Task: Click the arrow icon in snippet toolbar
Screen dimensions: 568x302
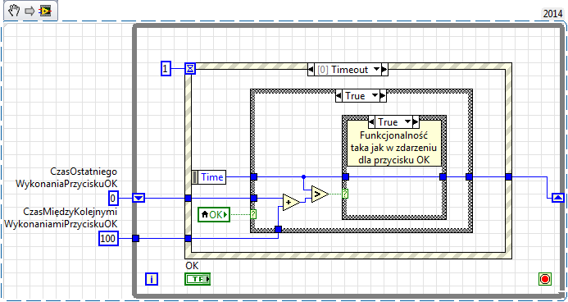Action: coord(30,11)
